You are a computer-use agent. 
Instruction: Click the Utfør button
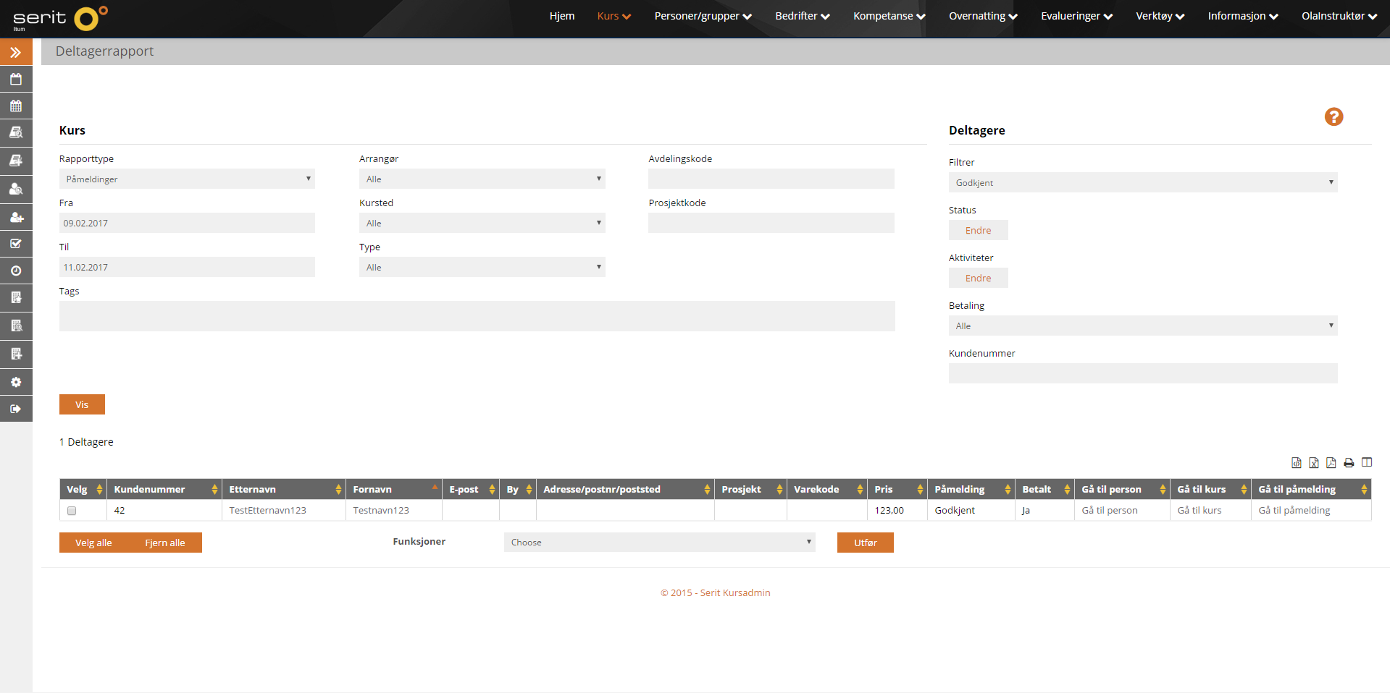(865, 543)
